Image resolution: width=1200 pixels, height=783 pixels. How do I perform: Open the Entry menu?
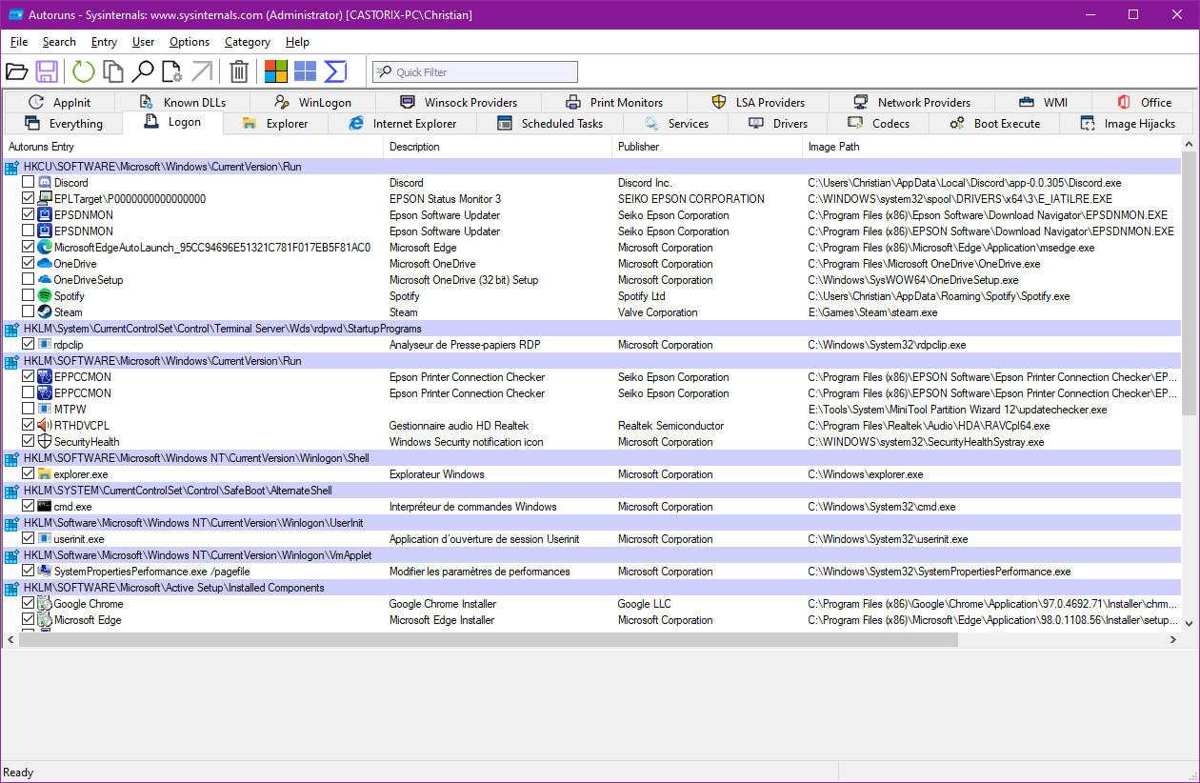[x=104, y=42]
